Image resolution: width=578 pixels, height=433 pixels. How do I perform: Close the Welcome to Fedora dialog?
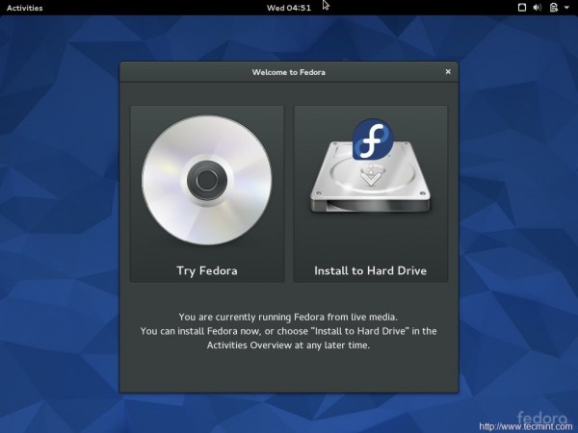[x=448, y=71]
